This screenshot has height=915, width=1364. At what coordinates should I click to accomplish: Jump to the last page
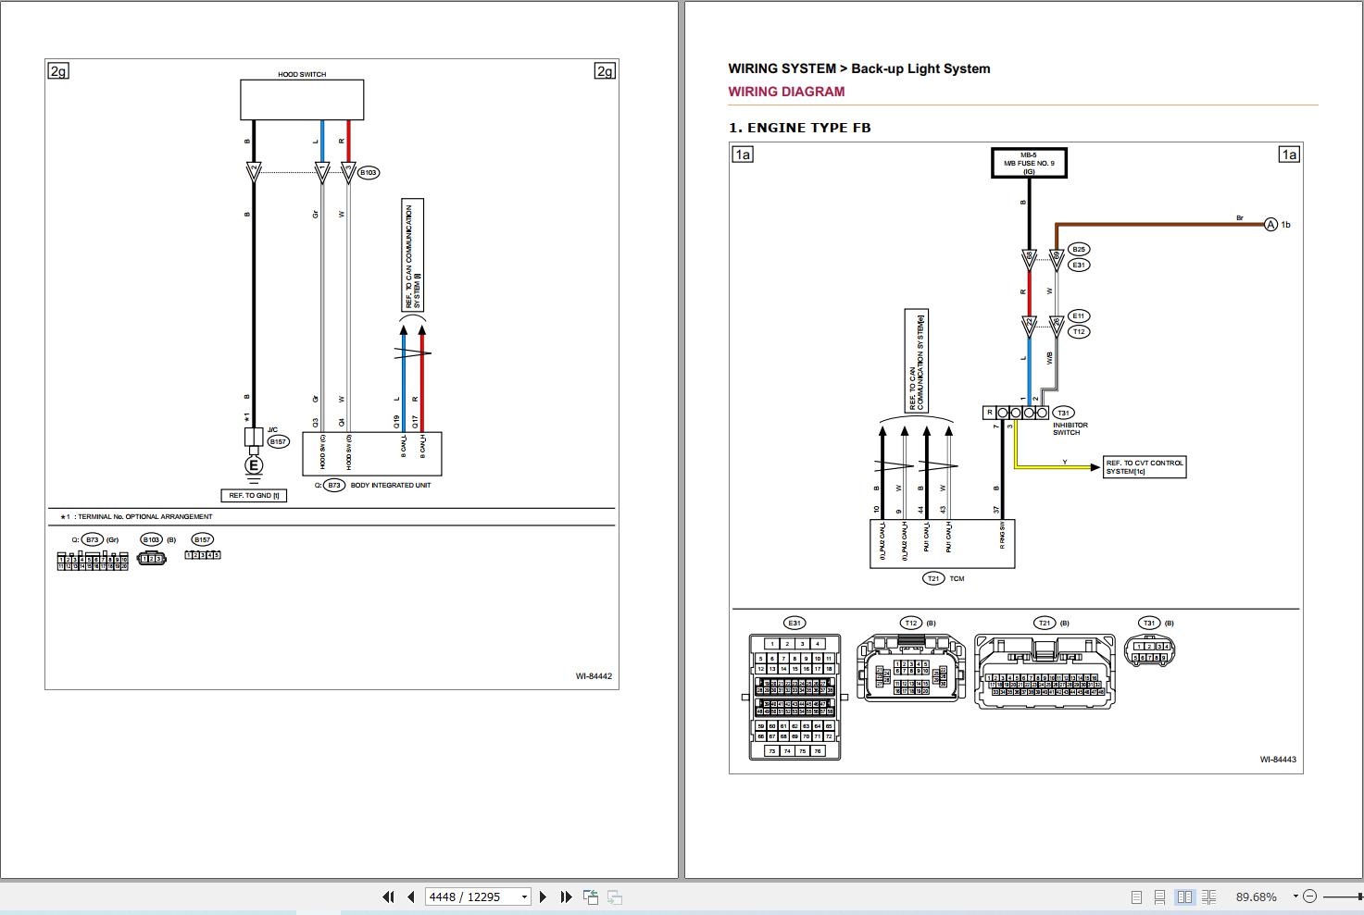566,896
